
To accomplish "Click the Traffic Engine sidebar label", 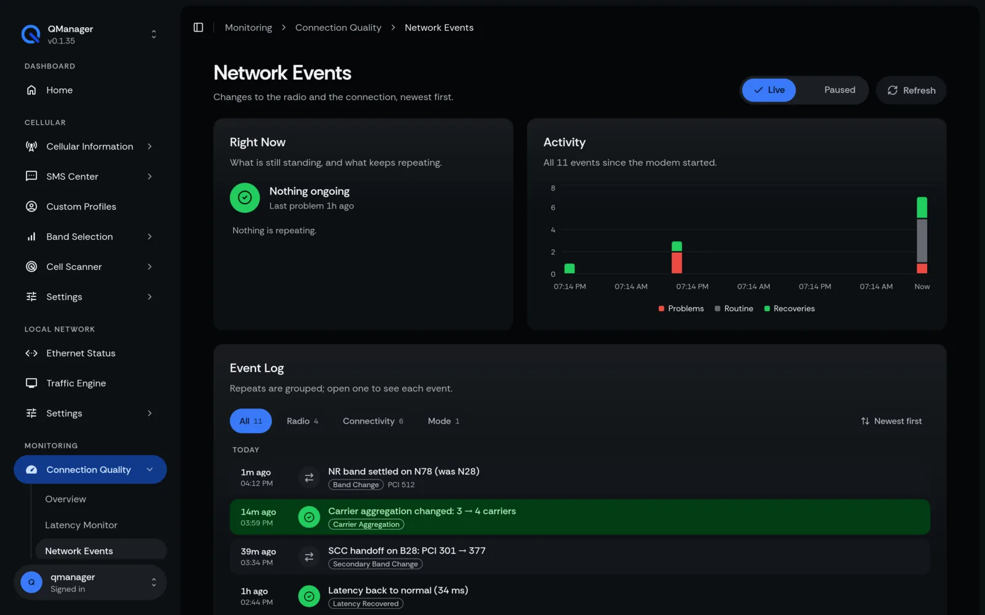I will point(76,383).
